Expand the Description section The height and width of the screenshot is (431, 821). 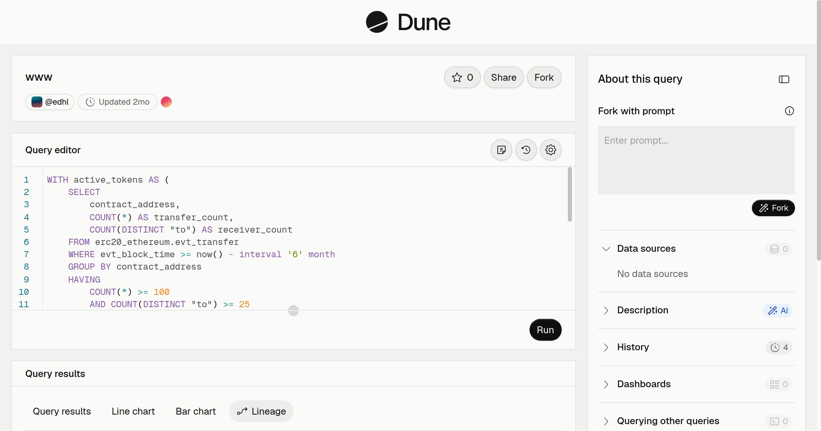tap(606, 310)
